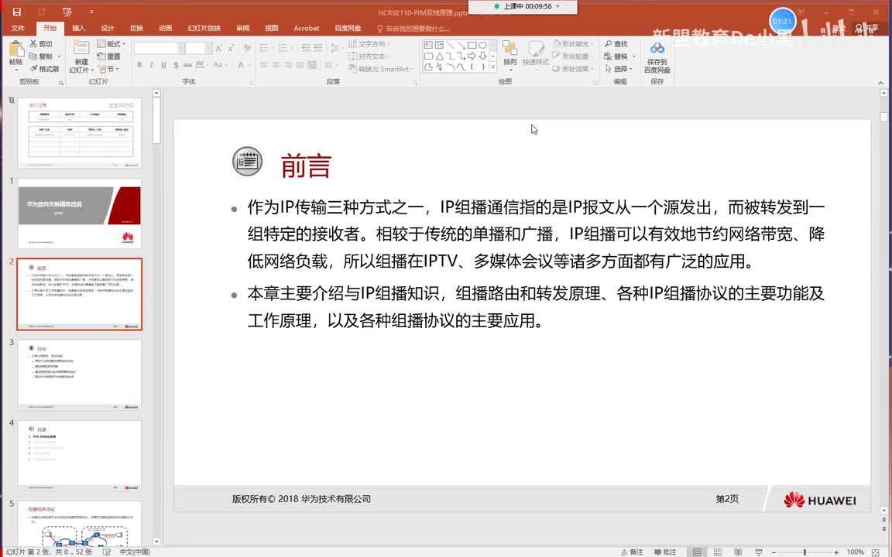Adjust the zoom slider handle
Viewport: 892px width, 557px height.
(805, 552)
